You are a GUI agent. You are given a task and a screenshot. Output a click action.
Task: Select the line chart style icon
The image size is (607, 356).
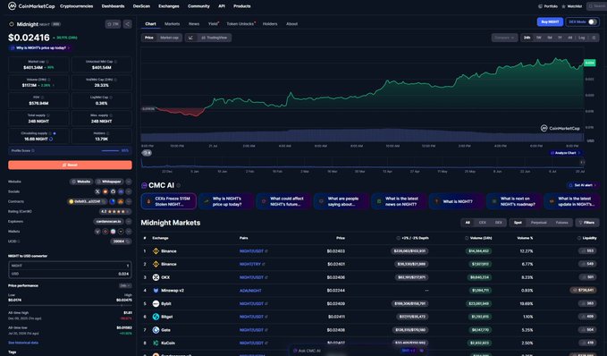190,38
